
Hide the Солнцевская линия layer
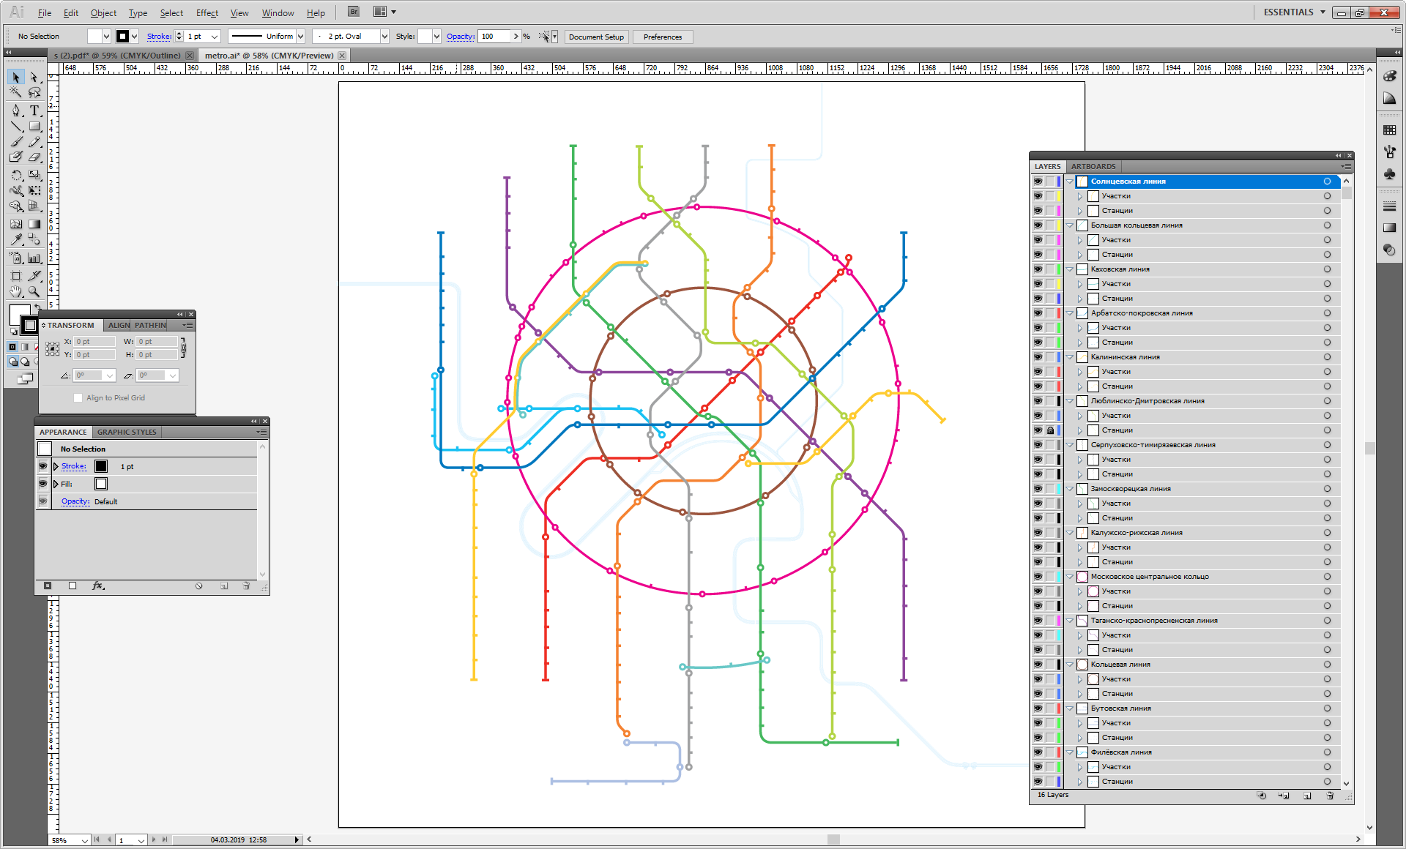click(x=1038, y=182)
